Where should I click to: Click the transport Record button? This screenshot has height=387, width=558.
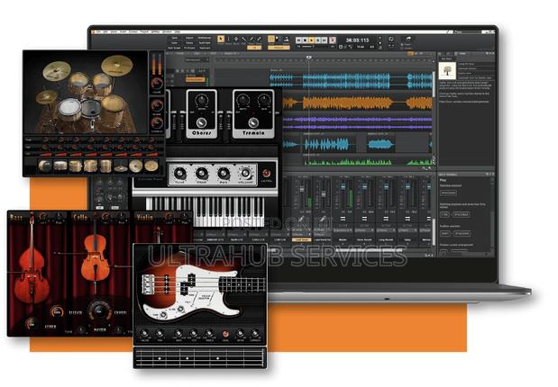(333, 40)
